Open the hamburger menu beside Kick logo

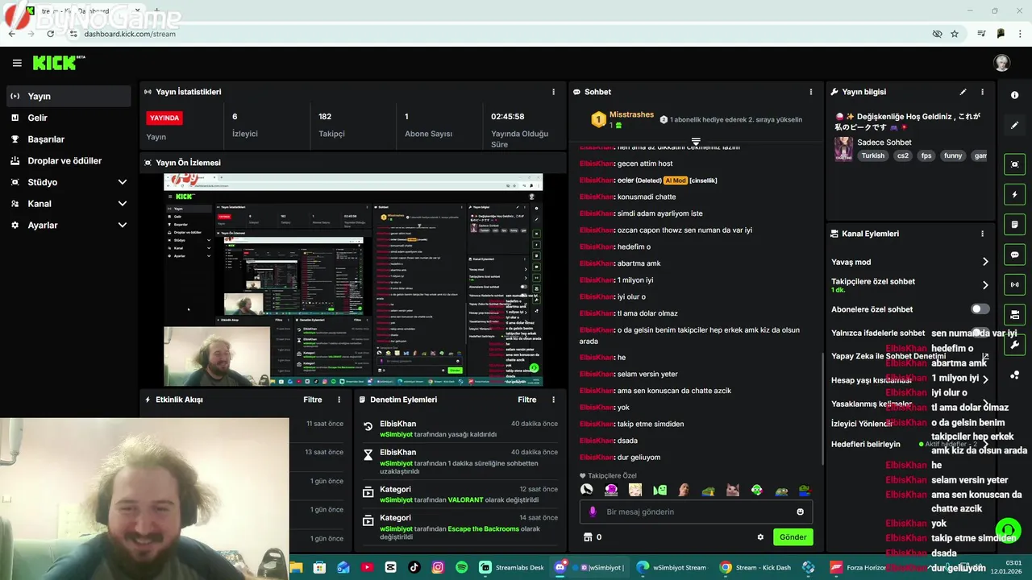click(17, 63)
